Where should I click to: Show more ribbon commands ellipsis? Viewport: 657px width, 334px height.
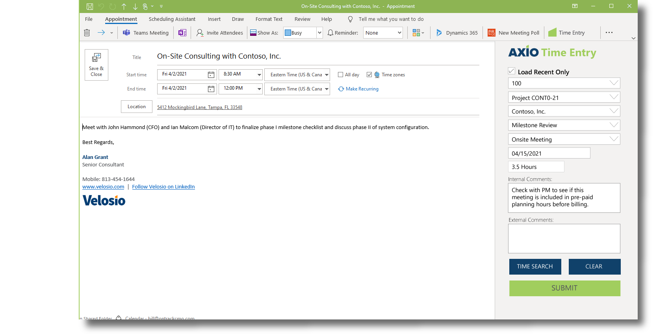coord(609,33)
